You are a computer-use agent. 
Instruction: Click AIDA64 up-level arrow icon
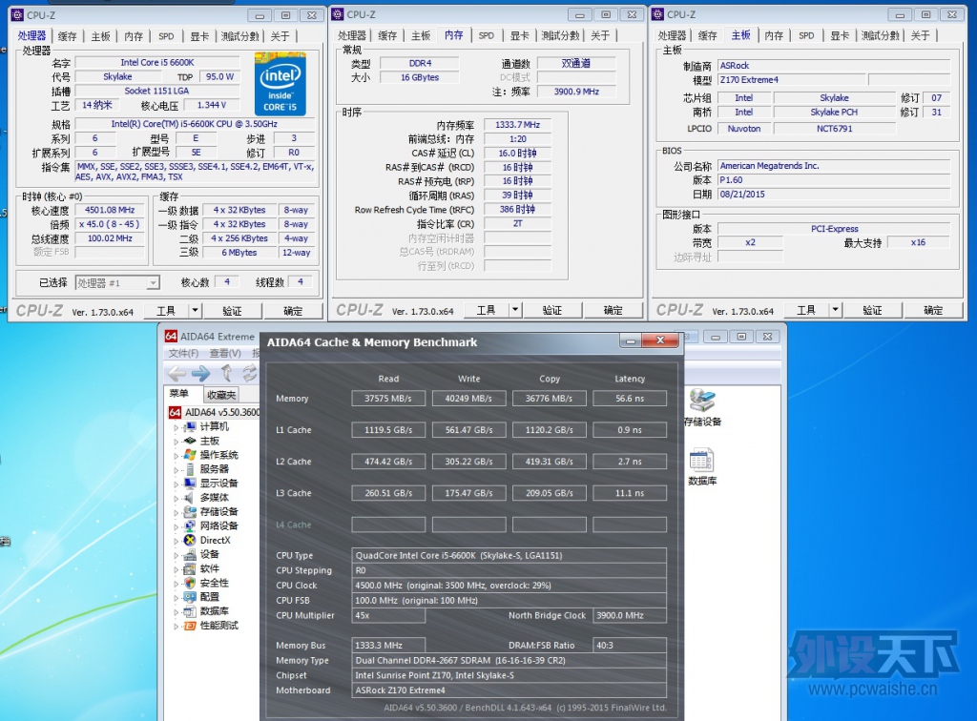click(x=227, y=374)
